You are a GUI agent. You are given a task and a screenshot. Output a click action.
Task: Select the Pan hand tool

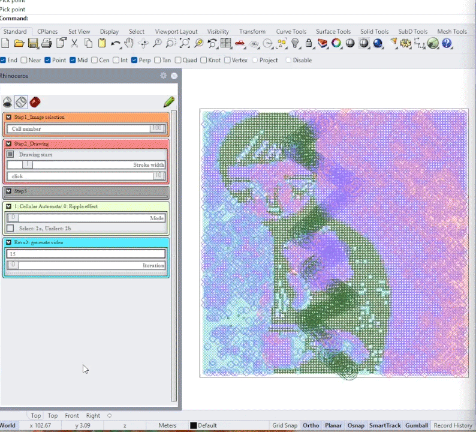click(x=129, y=43)
